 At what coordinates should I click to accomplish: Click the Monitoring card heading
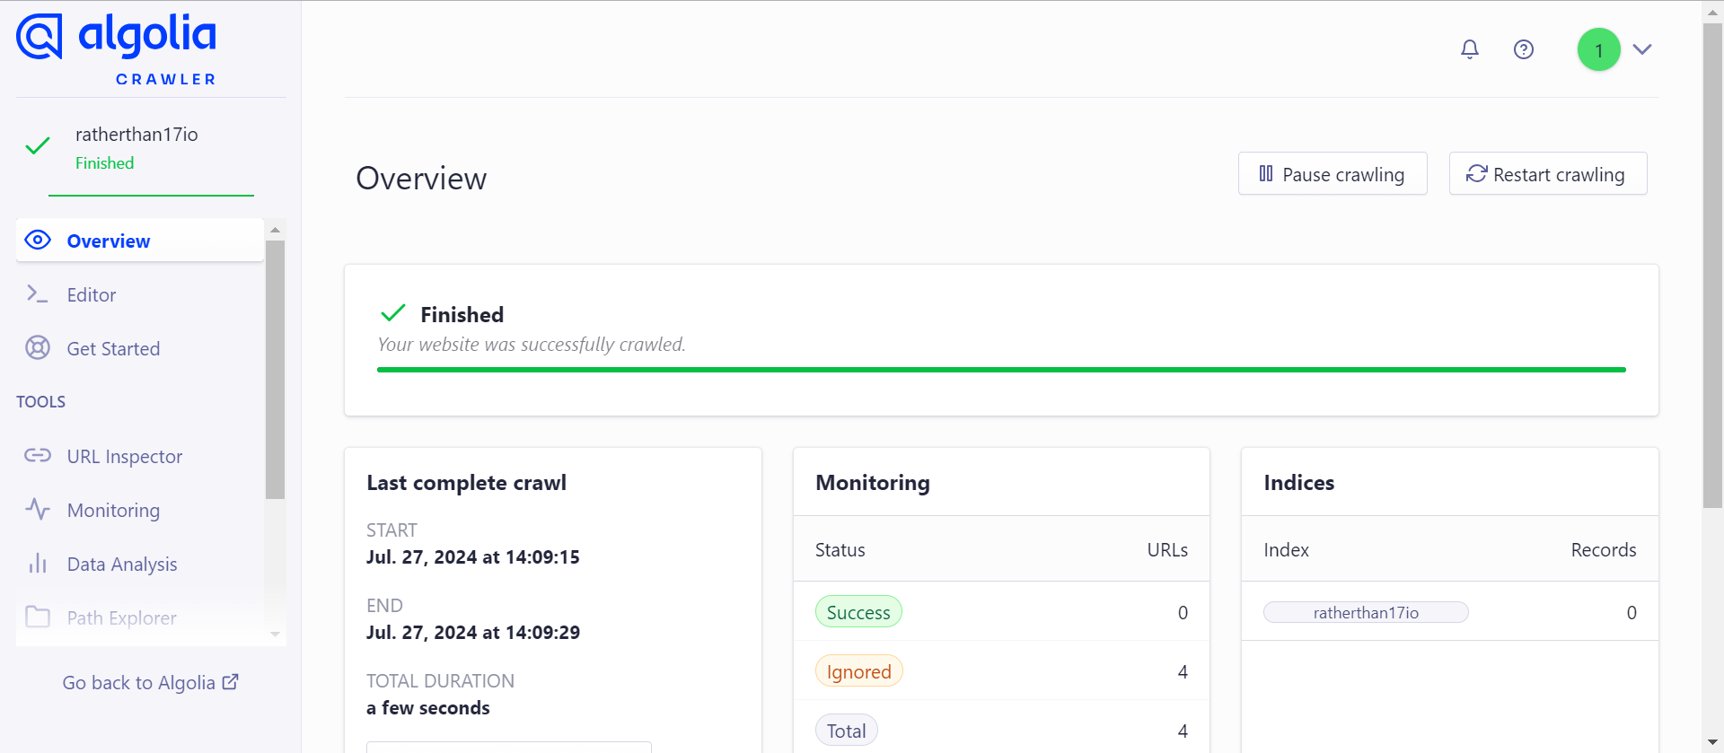pos(873,483)
